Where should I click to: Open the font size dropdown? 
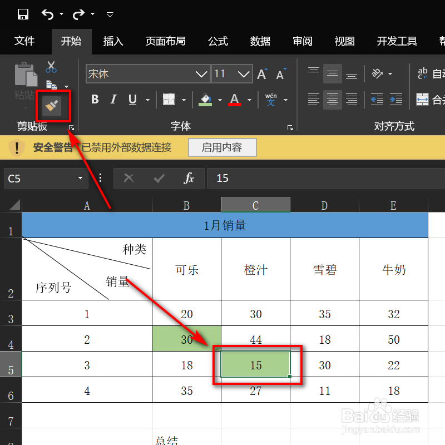pos(244,73)
